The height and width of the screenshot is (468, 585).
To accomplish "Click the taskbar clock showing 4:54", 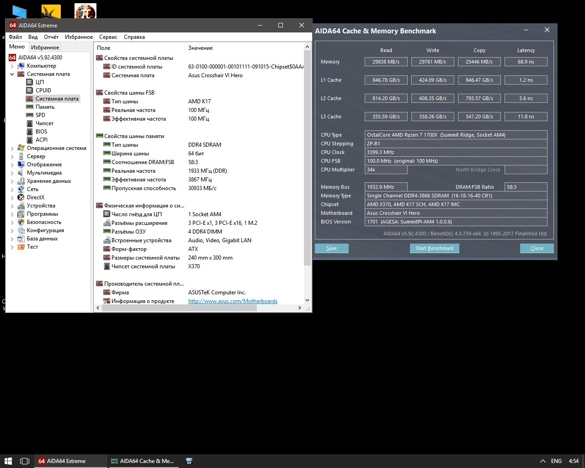I will pos(574,461).
